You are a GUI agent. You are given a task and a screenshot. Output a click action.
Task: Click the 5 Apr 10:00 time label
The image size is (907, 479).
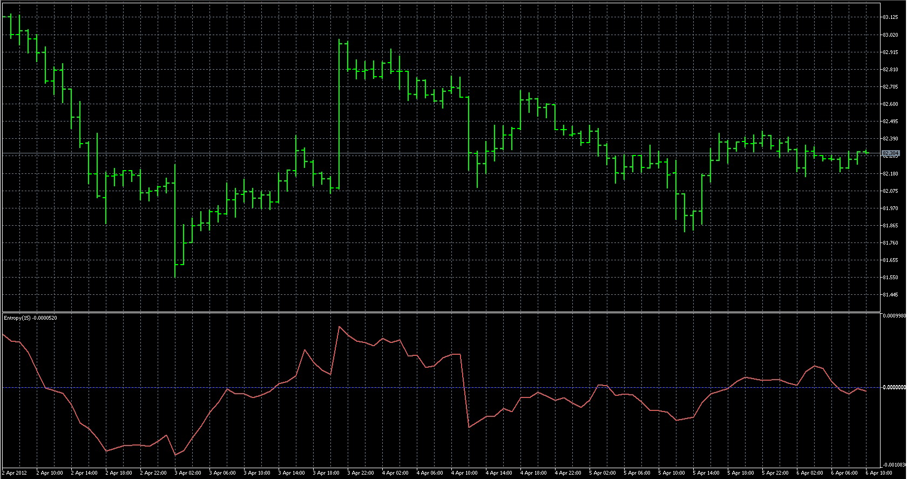click(672, 473)
